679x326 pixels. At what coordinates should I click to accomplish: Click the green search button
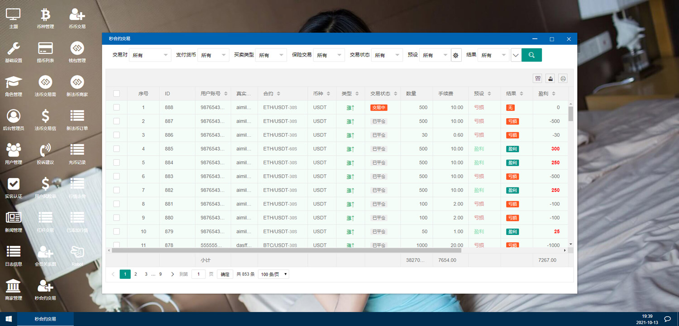(x=531, y=55)
